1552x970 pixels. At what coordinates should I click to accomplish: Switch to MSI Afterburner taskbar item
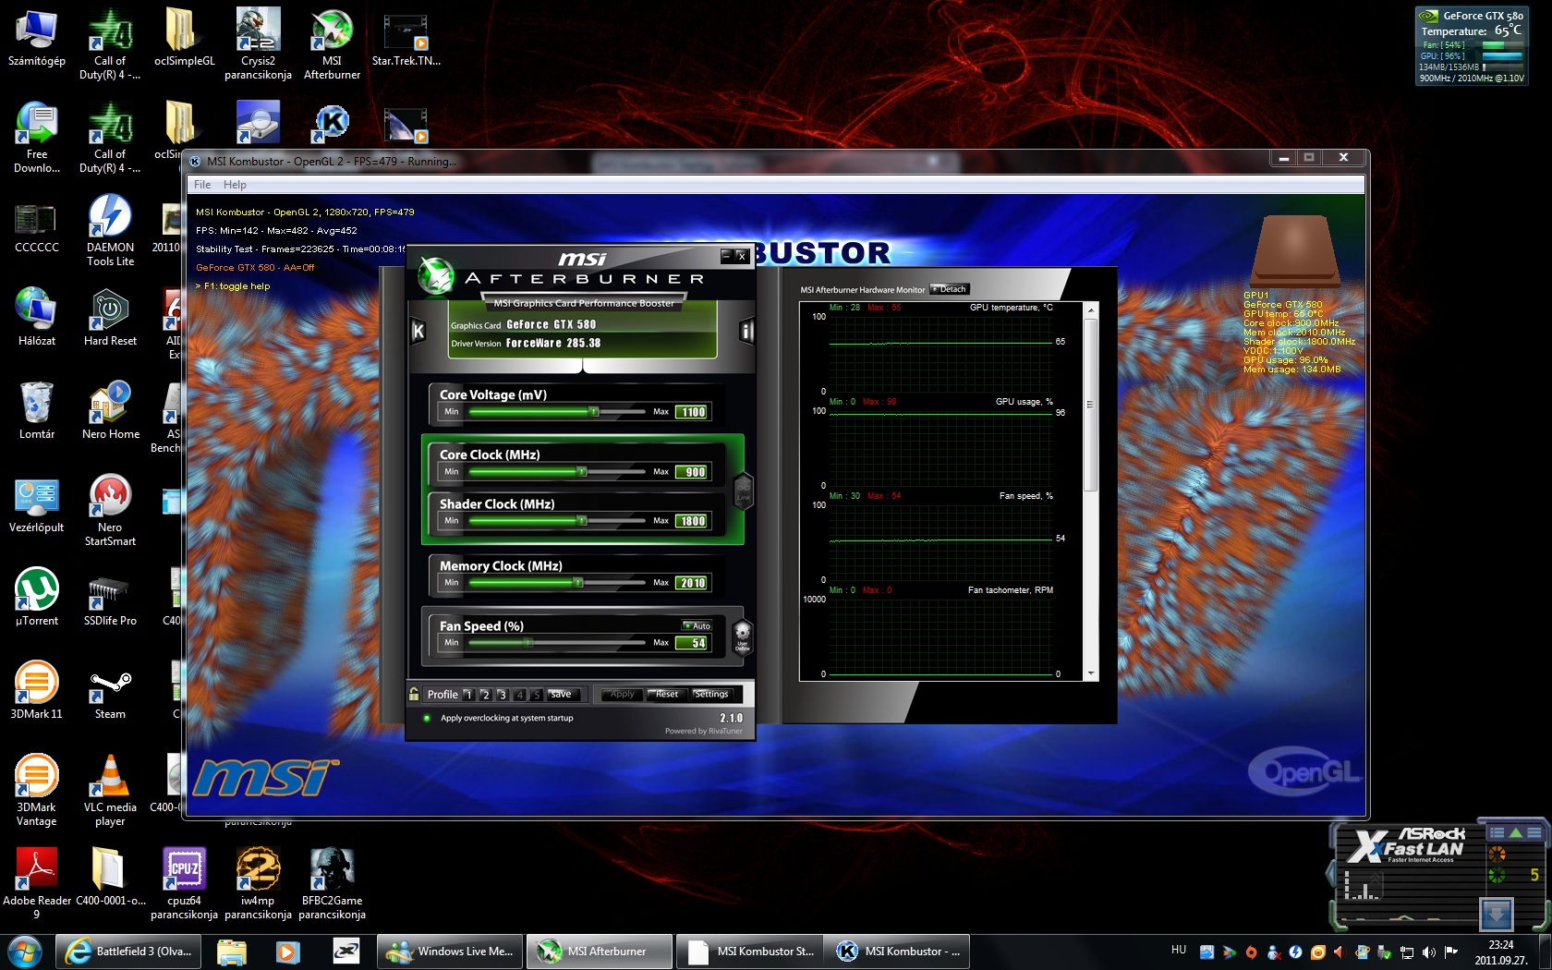coord(599,952)
